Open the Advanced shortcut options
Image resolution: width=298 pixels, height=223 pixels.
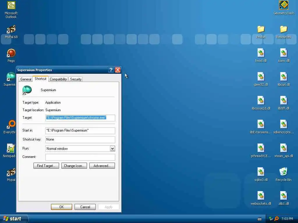(102, 166)
